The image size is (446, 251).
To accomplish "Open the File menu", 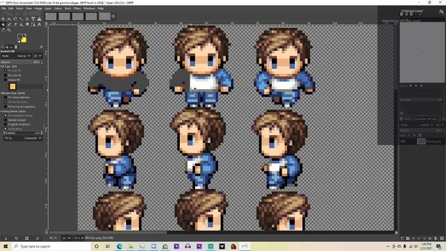I will coord(3,8).
